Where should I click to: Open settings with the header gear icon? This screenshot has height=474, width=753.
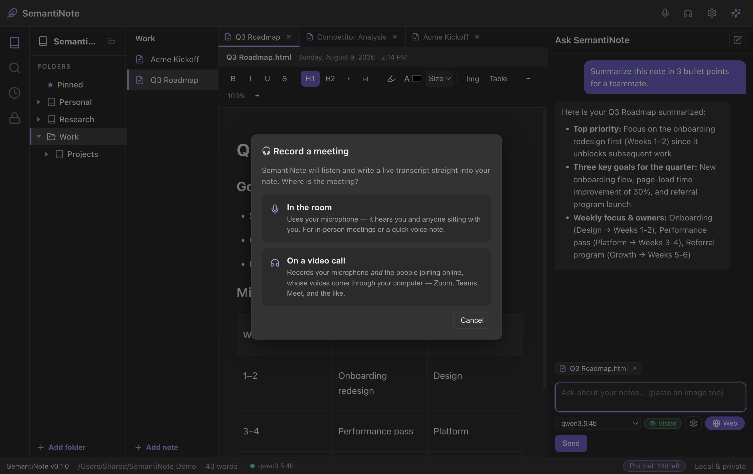pos(712,13)
